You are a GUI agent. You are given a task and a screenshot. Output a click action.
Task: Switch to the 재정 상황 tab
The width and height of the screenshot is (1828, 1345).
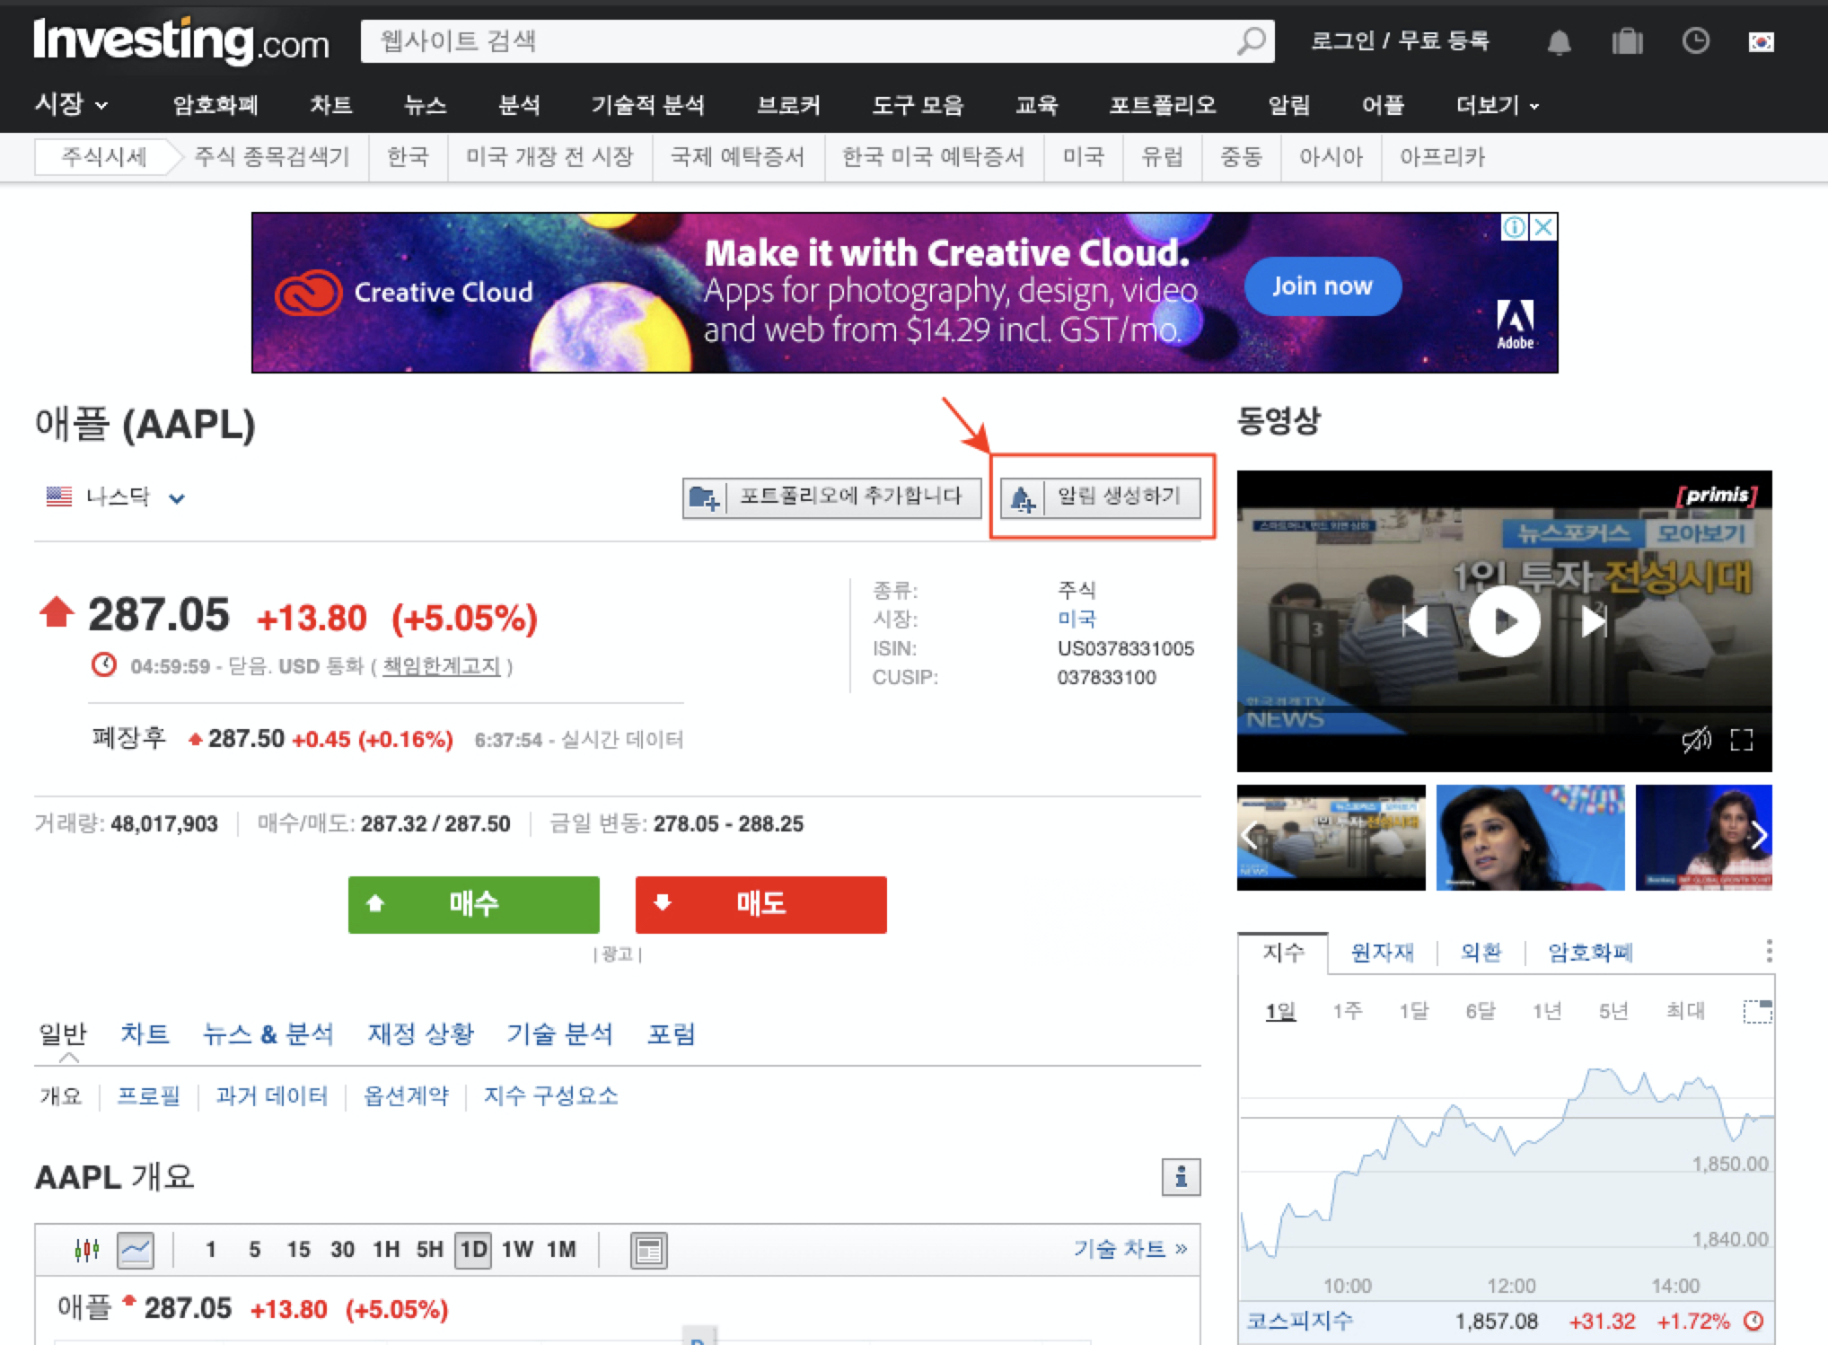coord(420,1033)
